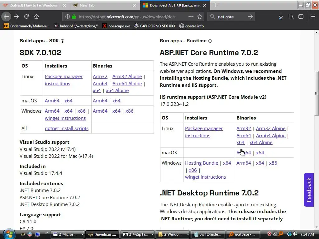The width and height of the screenshot is (319, 239).
Task: Click the Download taskbar button
Action: 102,234
